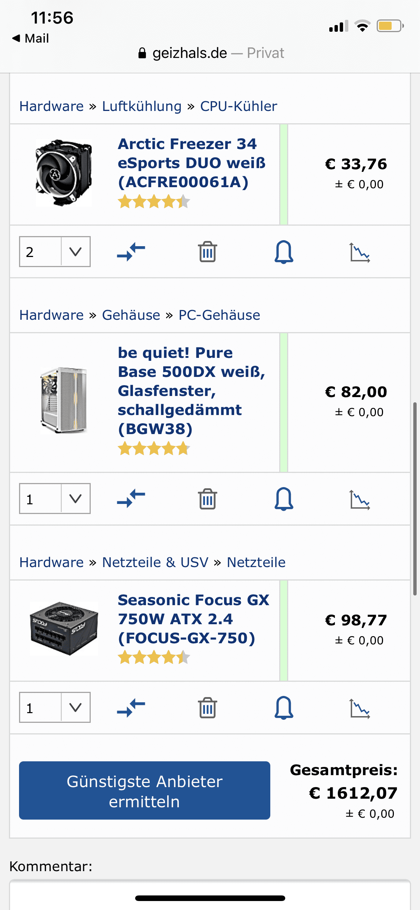
Task: Navigate to PC-Gehäuse breadcrumb link
Action: 219,315
